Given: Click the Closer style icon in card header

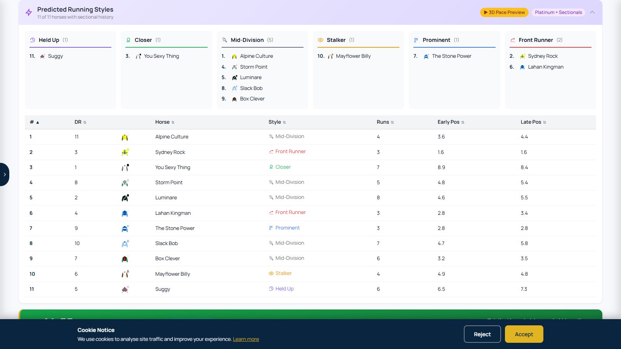Looking at the screenshot, I should (x=128, y=40).
